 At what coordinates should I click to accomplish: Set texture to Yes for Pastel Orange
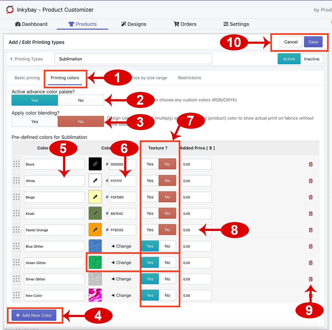pos(150,230)
